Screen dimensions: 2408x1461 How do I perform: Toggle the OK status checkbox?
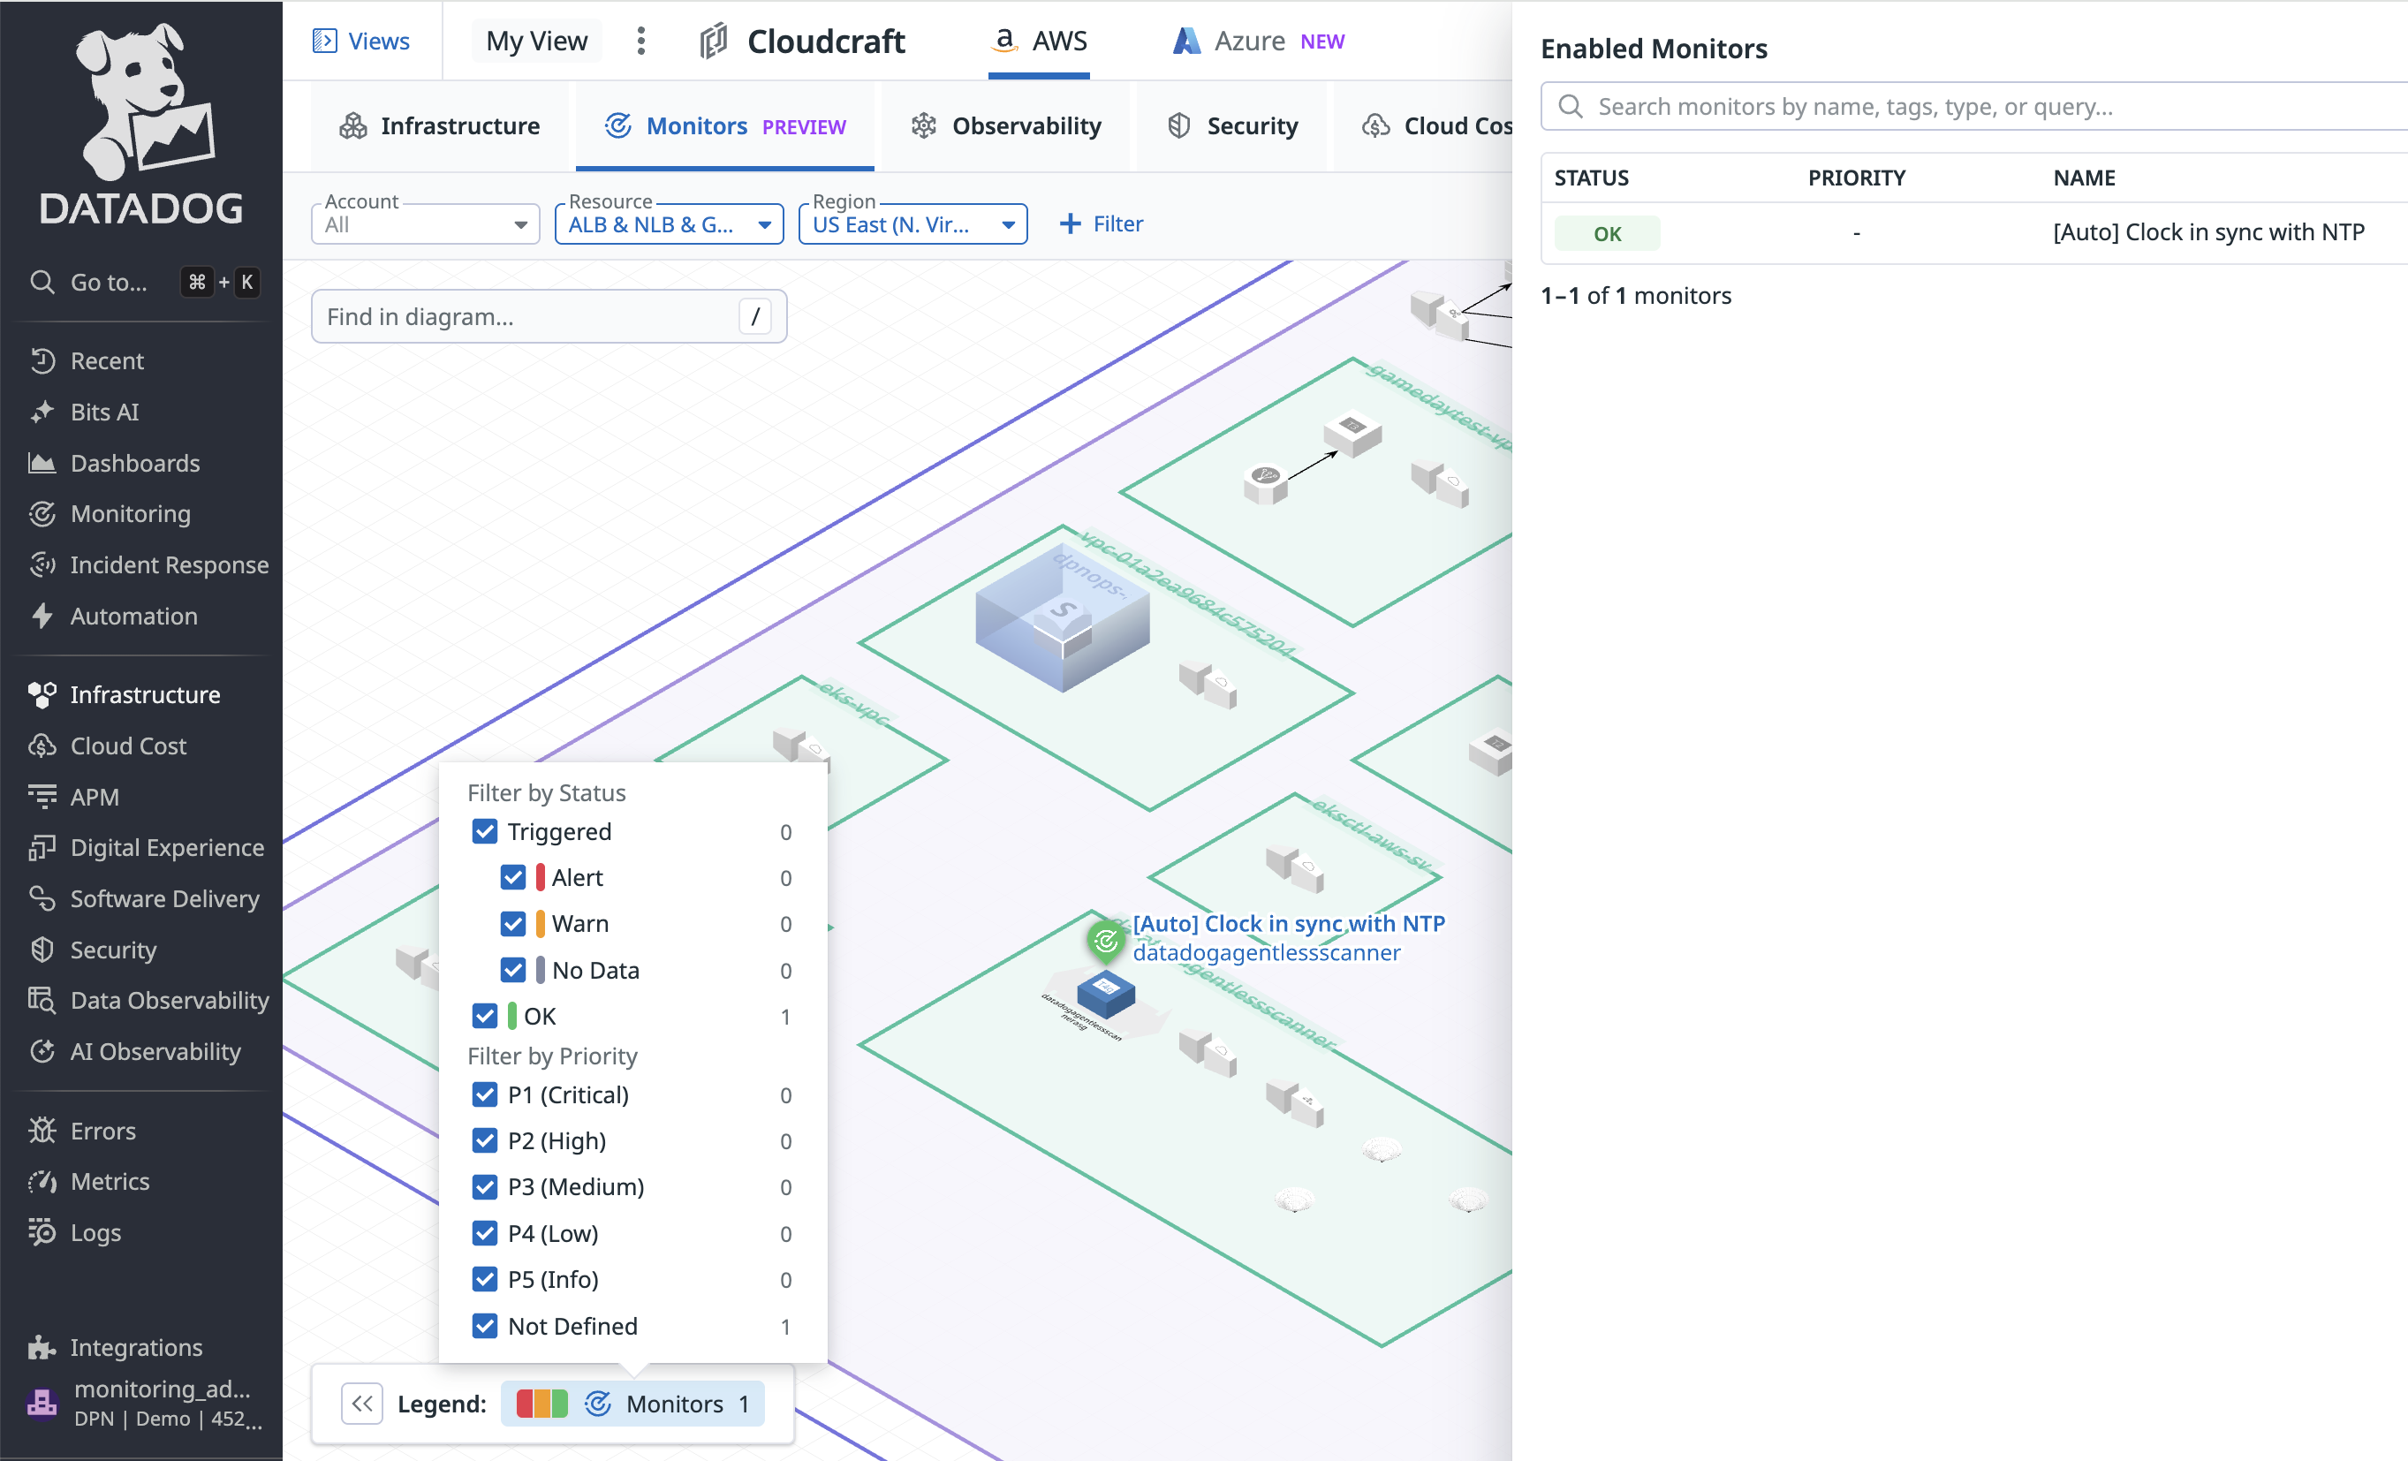pos(485,1016)
